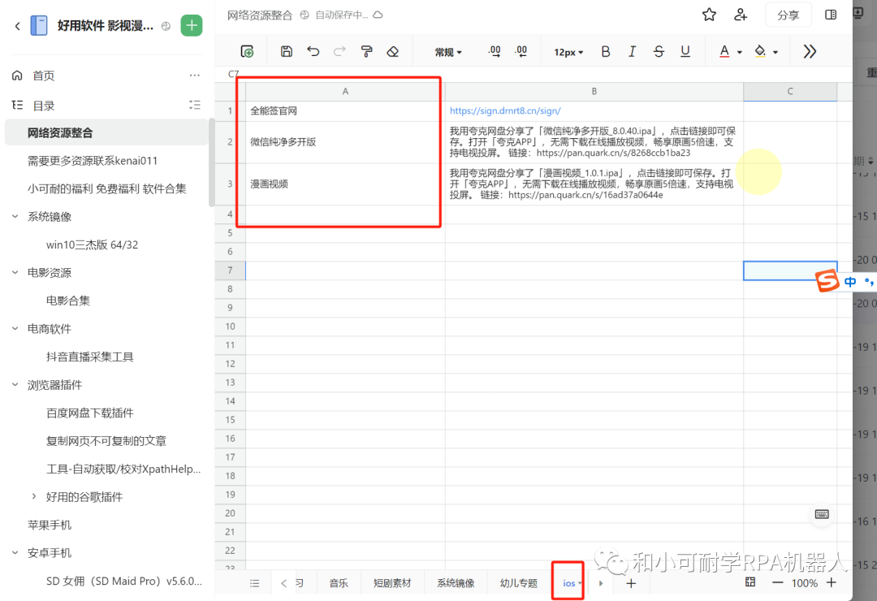Click the 分享 share button
877x601 pixels.
coord(788,15)
